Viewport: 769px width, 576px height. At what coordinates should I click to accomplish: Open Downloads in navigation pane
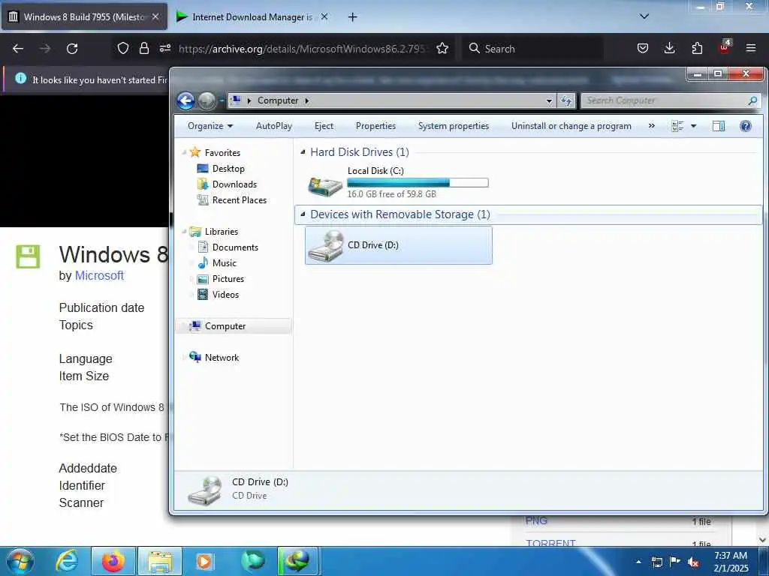234,184
